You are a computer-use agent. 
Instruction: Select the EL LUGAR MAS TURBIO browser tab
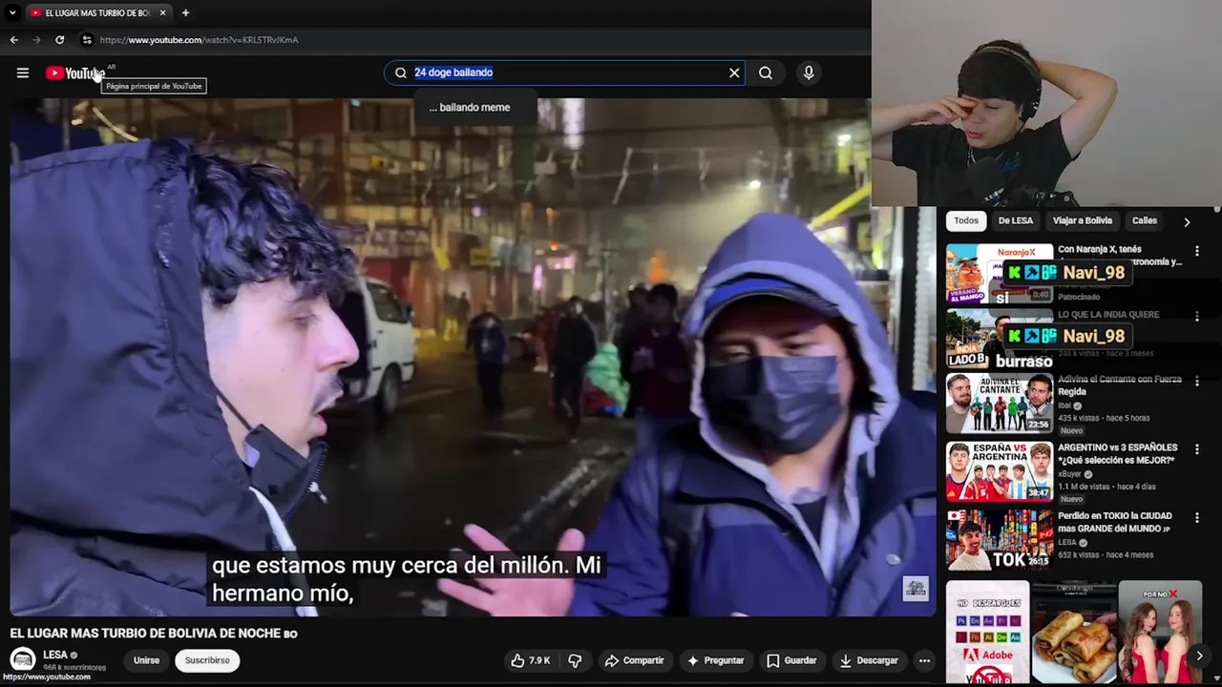click(99, 12)
